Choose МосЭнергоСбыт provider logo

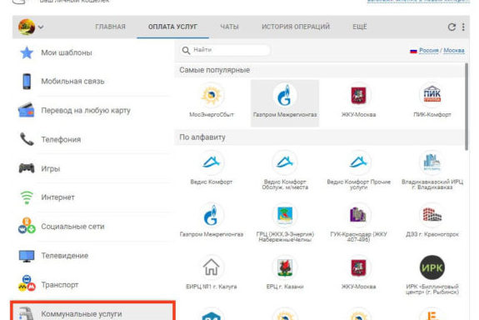click(212, 96)
